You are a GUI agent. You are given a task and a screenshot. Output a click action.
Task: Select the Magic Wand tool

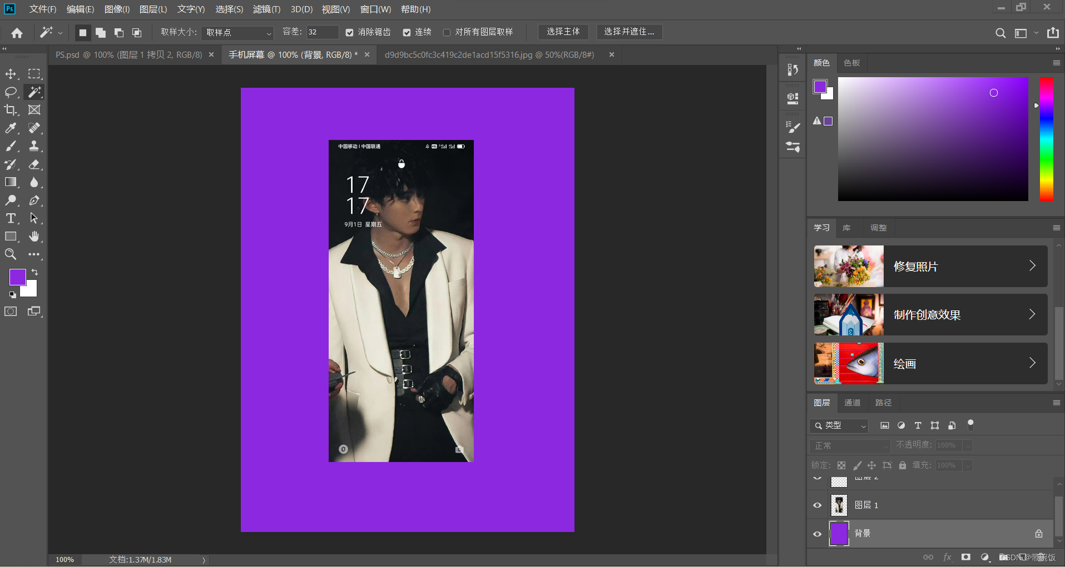point(34,92)
